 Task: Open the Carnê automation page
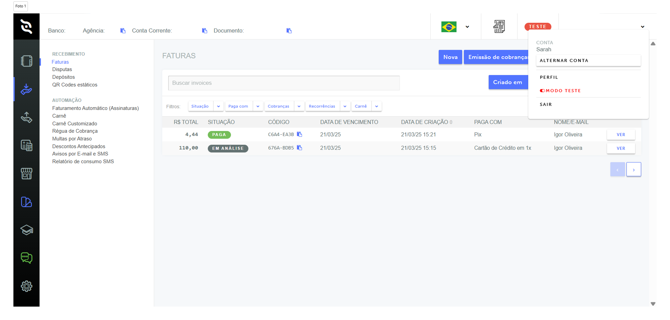click(59, 116)
